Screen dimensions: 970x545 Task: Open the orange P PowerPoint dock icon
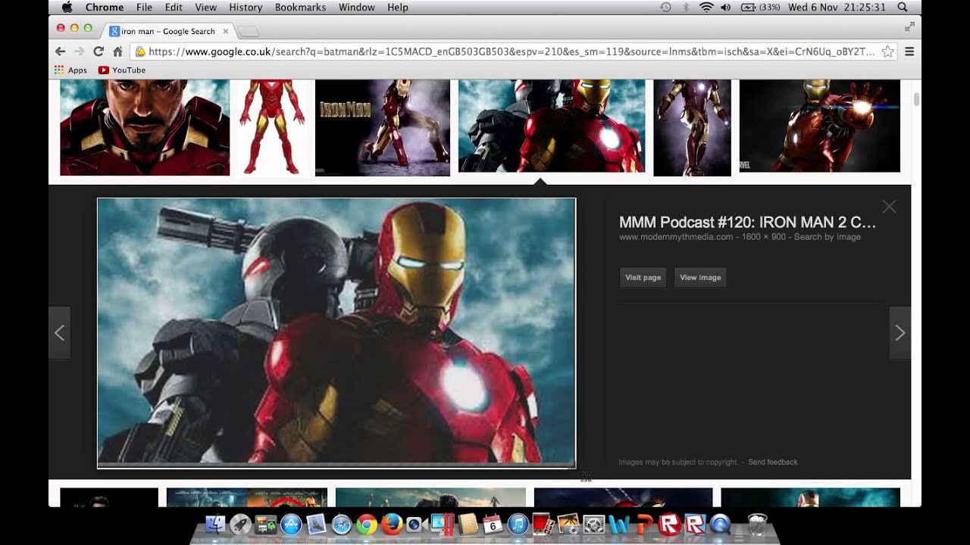[x=644, y=524]
